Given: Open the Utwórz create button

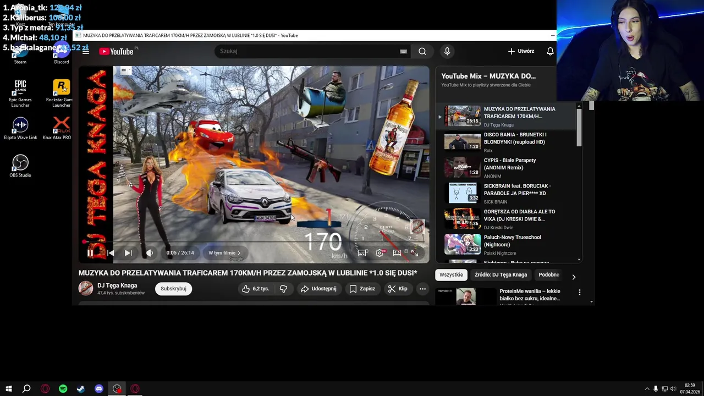Looking at the screenshot, I should (521, 51).
